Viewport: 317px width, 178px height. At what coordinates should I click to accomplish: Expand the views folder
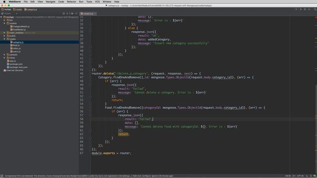coord(4,58)
